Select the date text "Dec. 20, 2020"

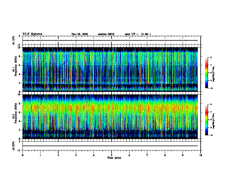click(80, 34)
